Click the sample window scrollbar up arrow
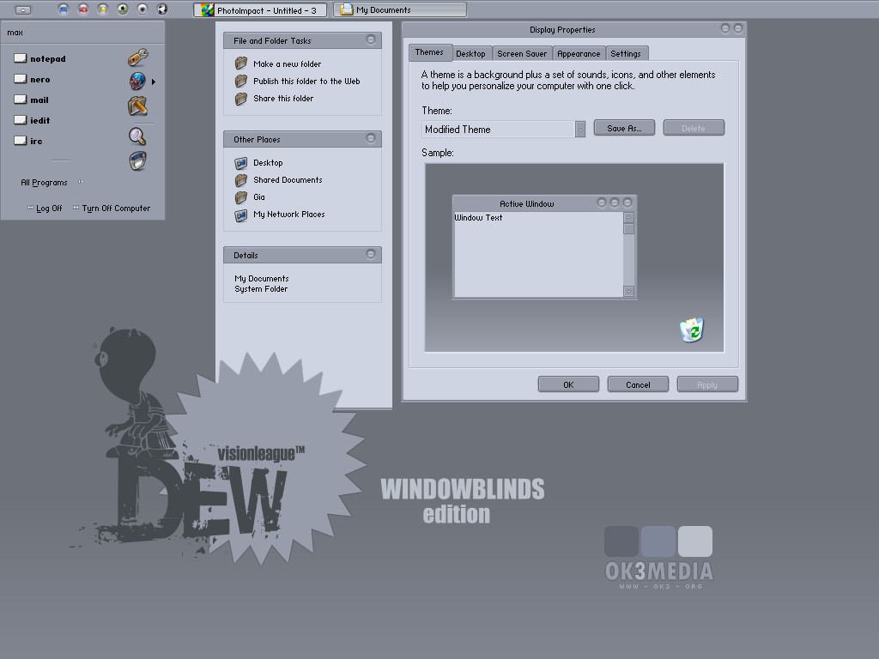Viewport: 879px width, 659px height. point(628,217)
